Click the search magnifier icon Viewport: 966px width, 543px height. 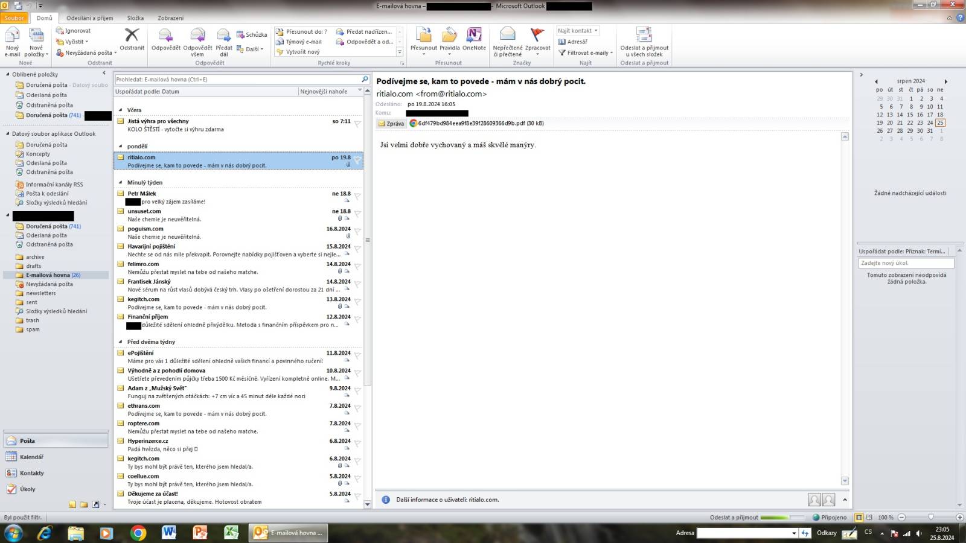tap(365, 79)
